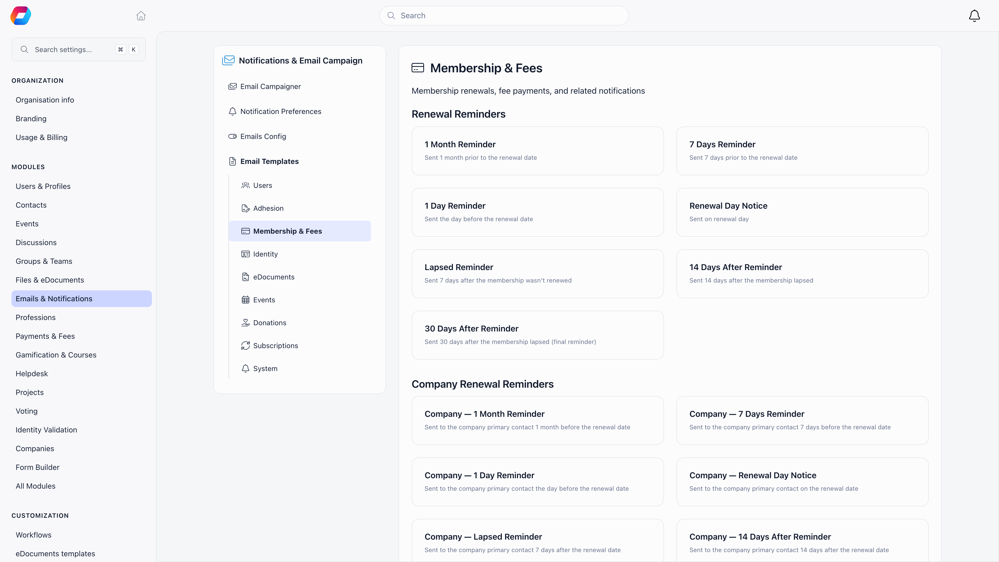
Task: Open the 7 Days Reminder template card
Action: click(x=802, y=151)
